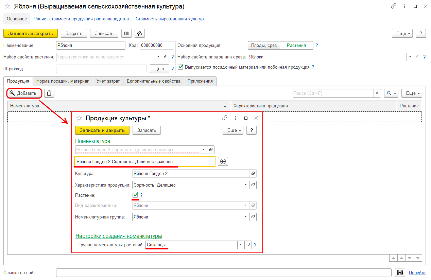Click the QR code icon near site link

click(400, 273)
